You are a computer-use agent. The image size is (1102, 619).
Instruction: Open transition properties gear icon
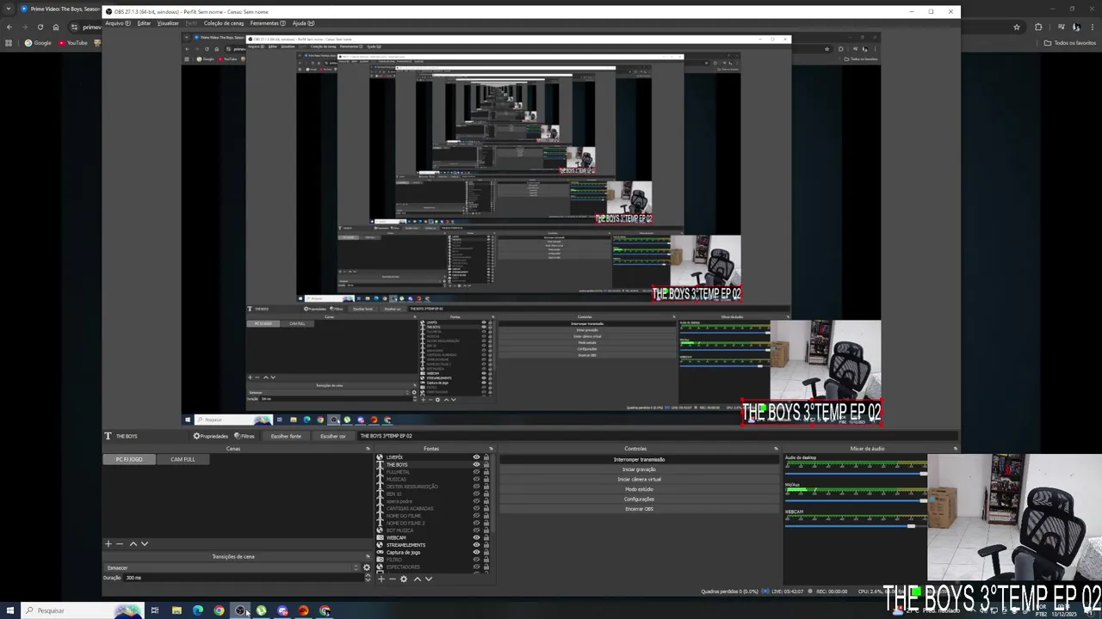[367, 567]
